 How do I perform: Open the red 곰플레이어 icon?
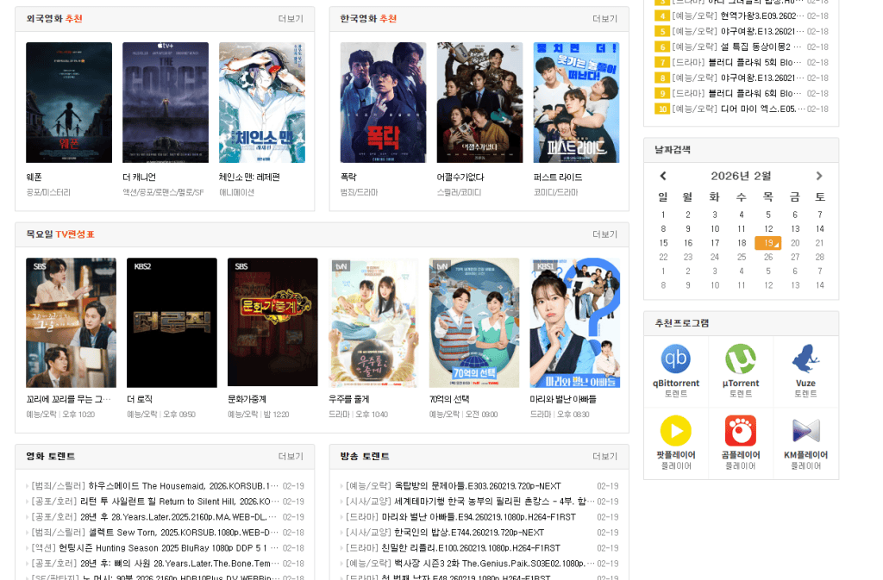click(x=741, y=431)
